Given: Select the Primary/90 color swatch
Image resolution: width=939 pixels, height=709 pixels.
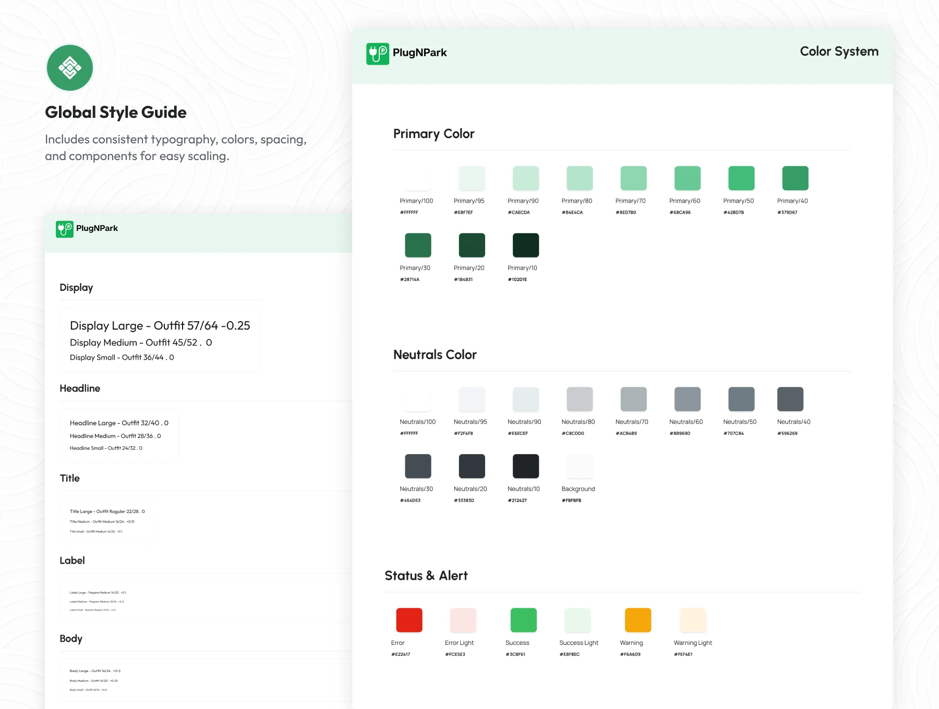Looking at the screenshot, I should click(526, 178).
